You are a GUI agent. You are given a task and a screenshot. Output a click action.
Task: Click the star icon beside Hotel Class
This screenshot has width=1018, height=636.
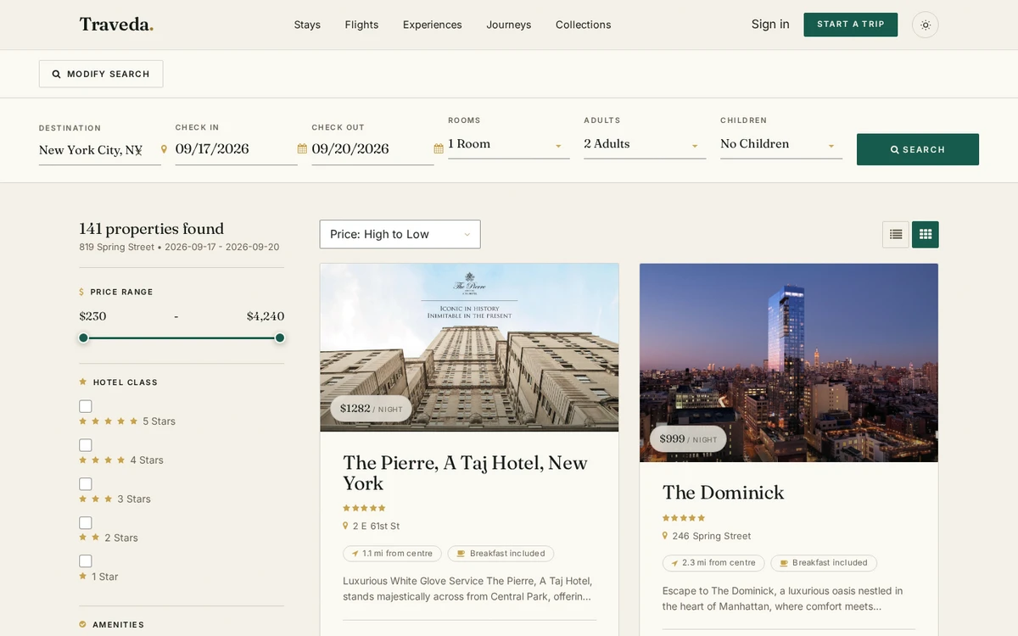coord(83,382)
